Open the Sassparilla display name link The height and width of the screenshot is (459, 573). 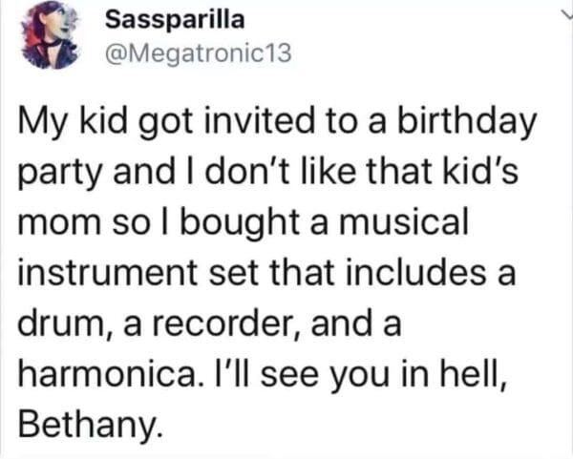click(173, 20)
